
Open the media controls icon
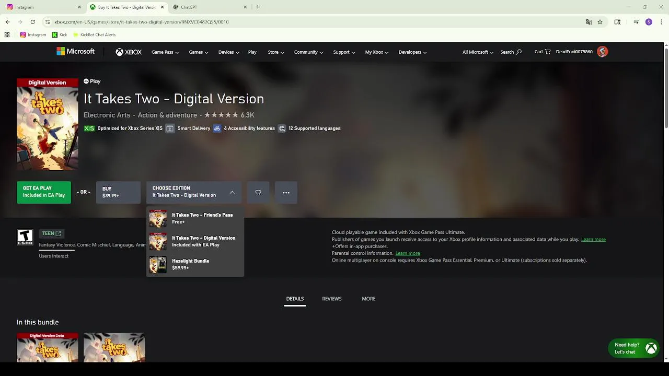click(x=636, y=22)
